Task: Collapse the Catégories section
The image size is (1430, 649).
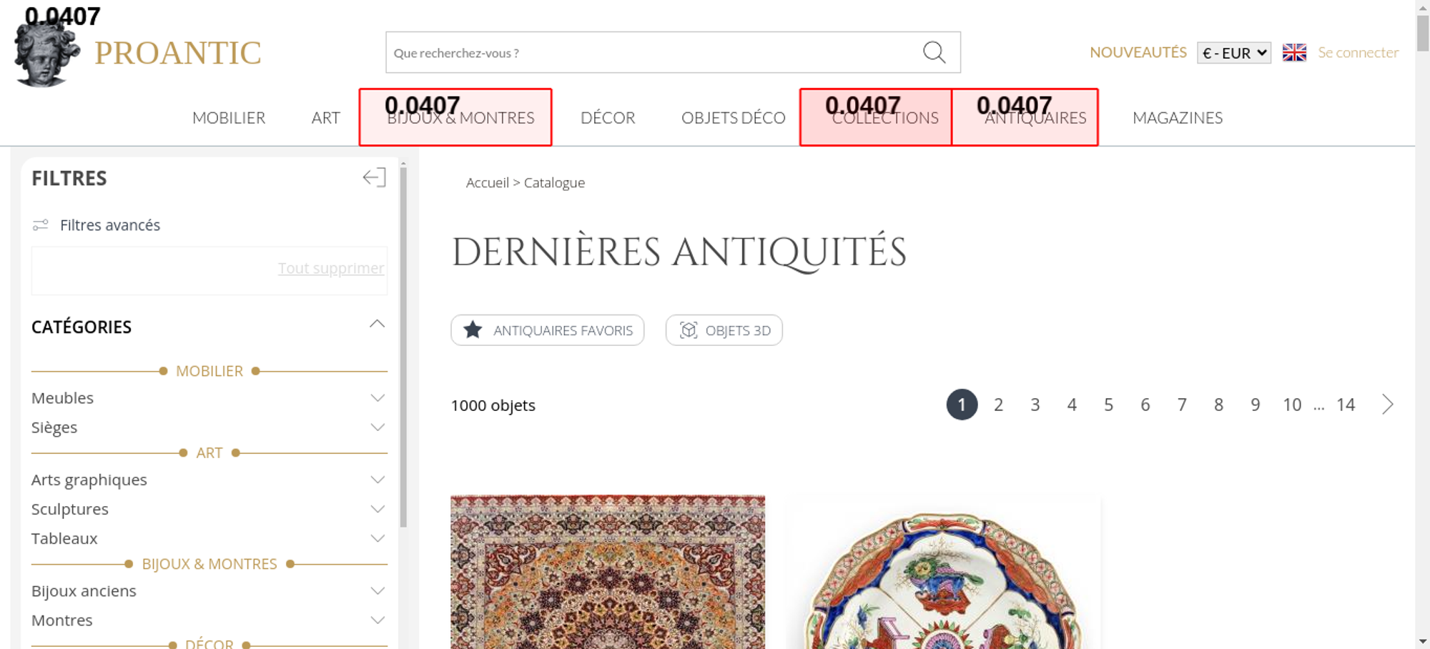Action: coord(377,325)
